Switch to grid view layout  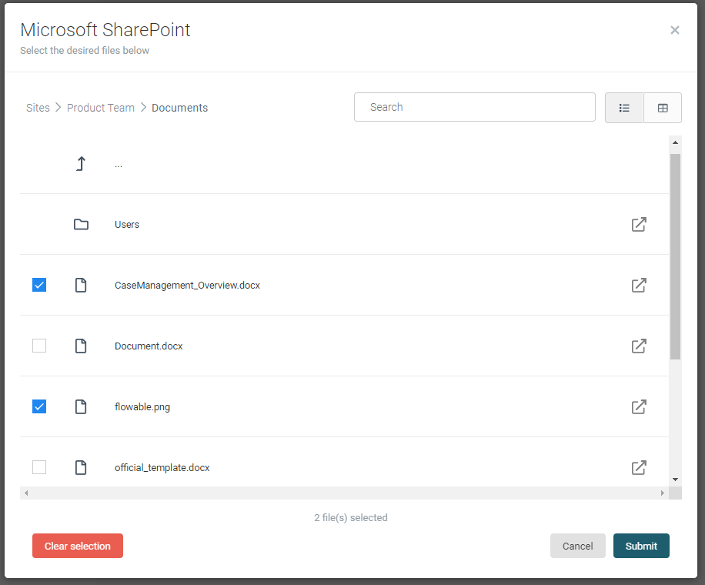[x=663, y=107]
